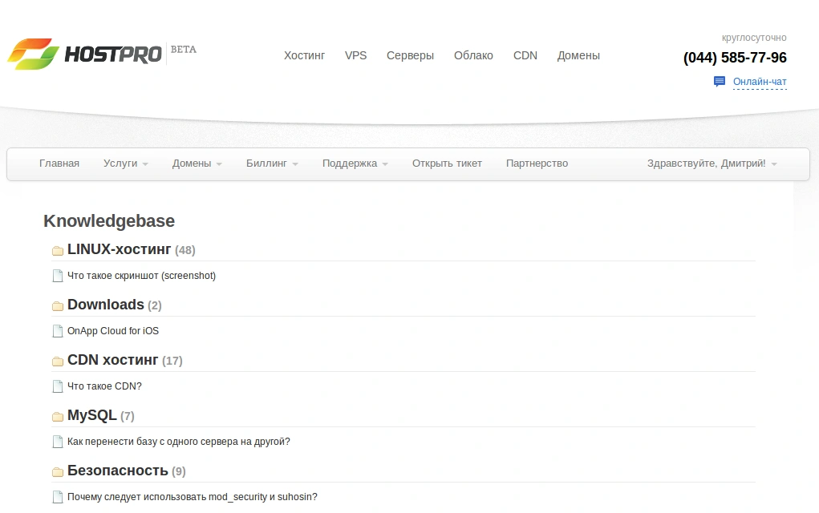Open the Партнерство menu item

[x=537, y=164]
